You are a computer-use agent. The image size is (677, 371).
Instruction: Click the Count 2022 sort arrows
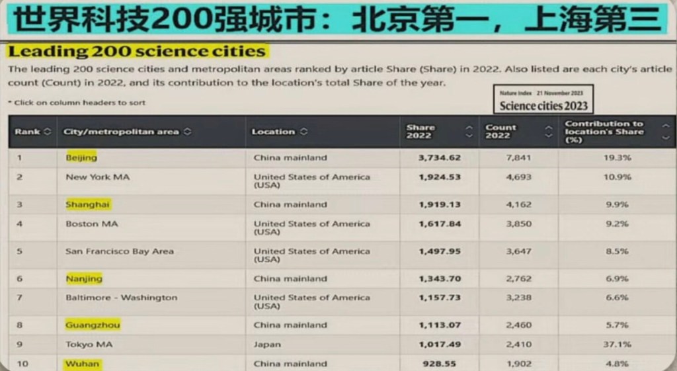548,132
